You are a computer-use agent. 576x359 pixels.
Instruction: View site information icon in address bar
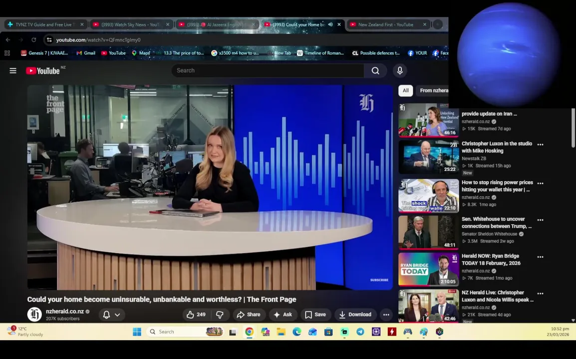click(x=49, y=40)
